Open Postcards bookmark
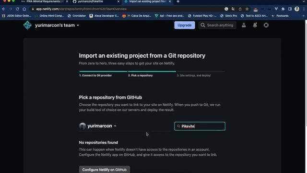This screenshot has width=307, height=173. [x=280, y=16]
